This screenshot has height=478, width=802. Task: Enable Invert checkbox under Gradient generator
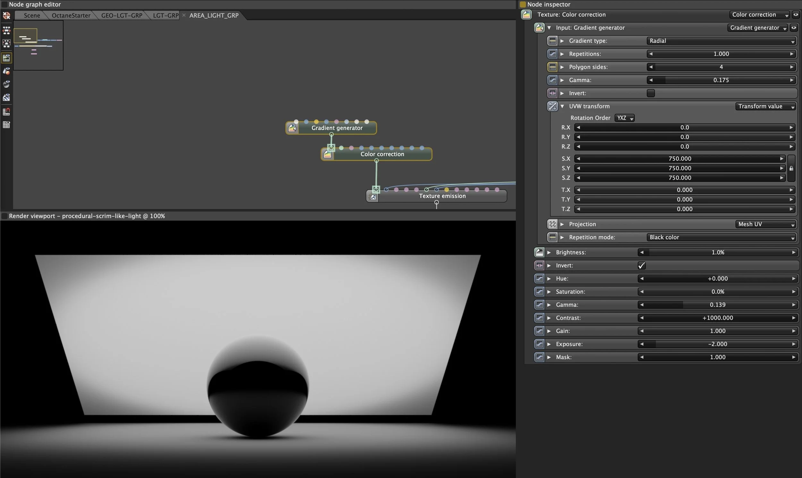click(x=651, y=93)
